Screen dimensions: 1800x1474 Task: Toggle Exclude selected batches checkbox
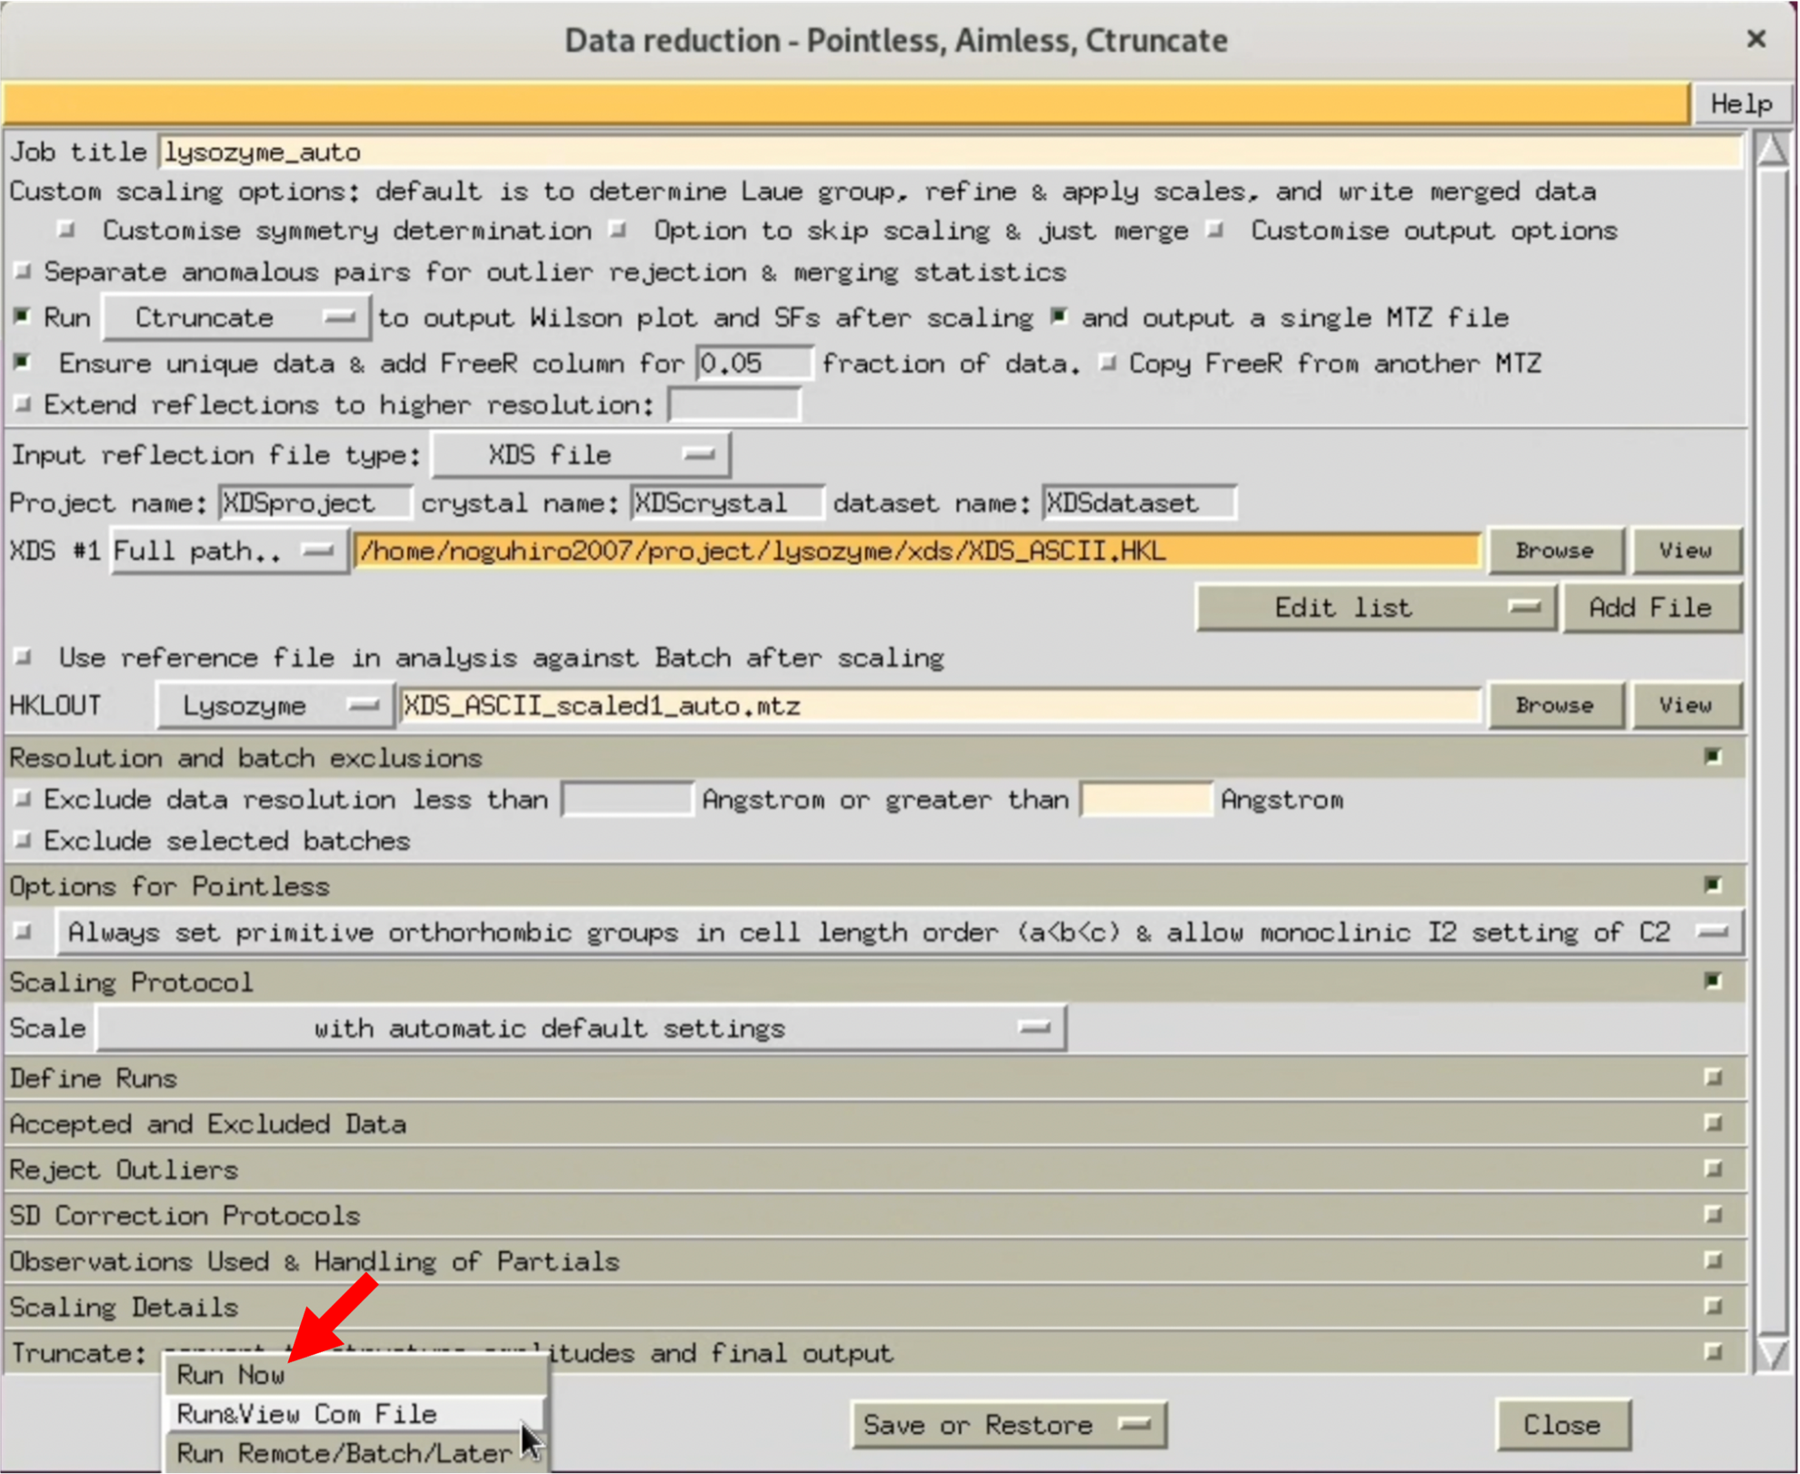(x=24, y=841)
